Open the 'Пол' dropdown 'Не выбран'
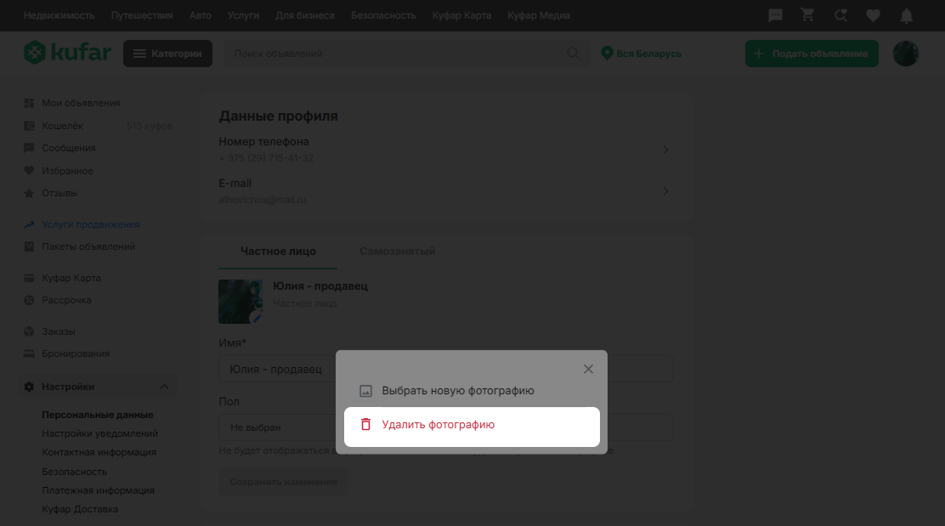945x526 pixels. 446,427
